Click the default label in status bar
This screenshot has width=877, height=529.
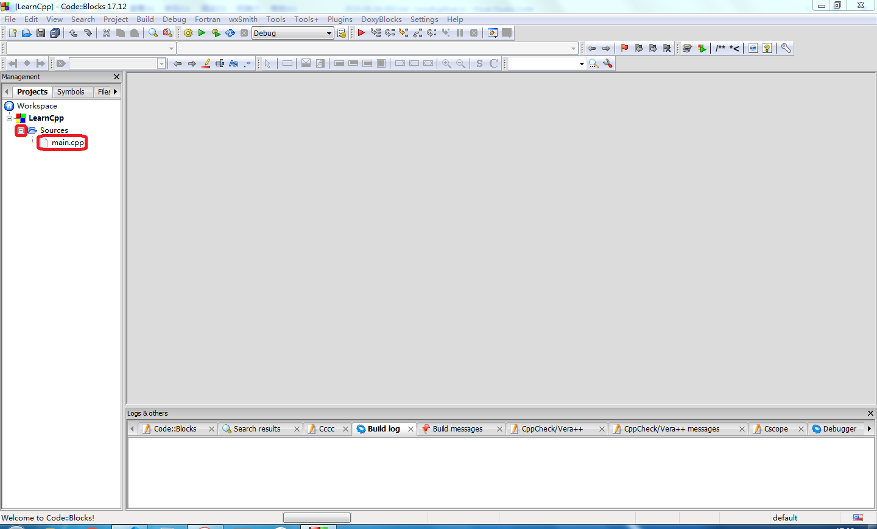click(785, 518)
